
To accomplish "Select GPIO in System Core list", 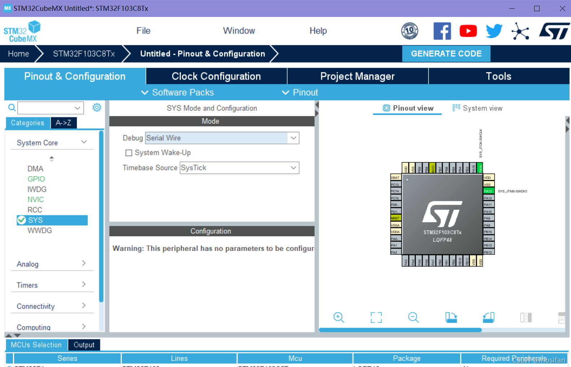I will [36, 179].
